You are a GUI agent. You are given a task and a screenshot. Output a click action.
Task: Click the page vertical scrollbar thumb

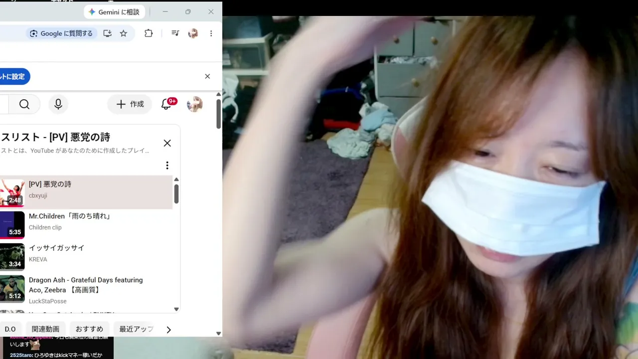[218, 114]
